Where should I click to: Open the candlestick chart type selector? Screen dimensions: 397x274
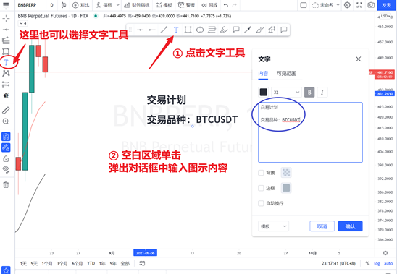coord(64,5)
